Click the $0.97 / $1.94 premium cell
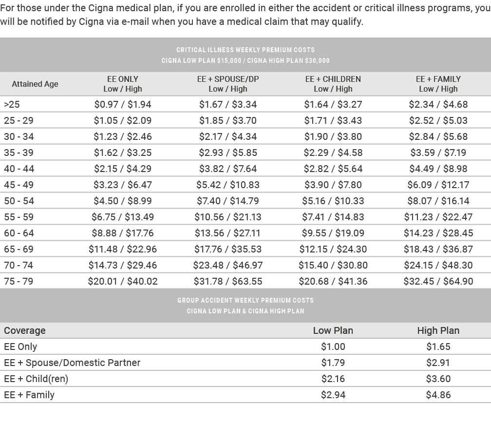The image size is (491, 443). [123, 104]
